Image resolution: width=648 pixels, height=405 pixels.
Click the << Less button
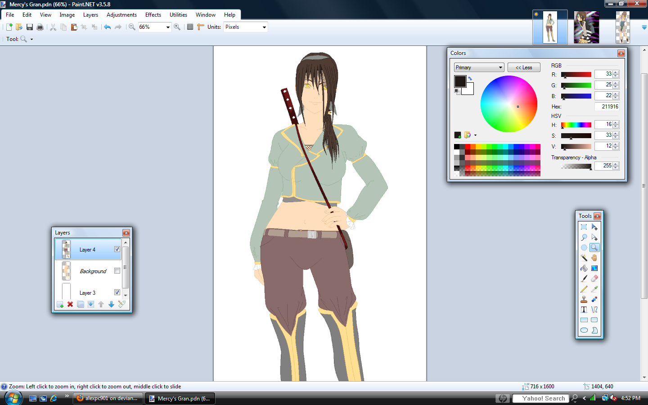(524, 67)
